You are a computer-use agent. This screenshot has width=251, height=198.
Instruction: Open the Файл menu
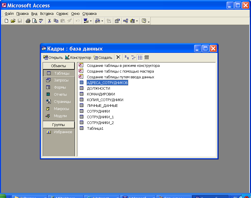click(x=9, y=14)
